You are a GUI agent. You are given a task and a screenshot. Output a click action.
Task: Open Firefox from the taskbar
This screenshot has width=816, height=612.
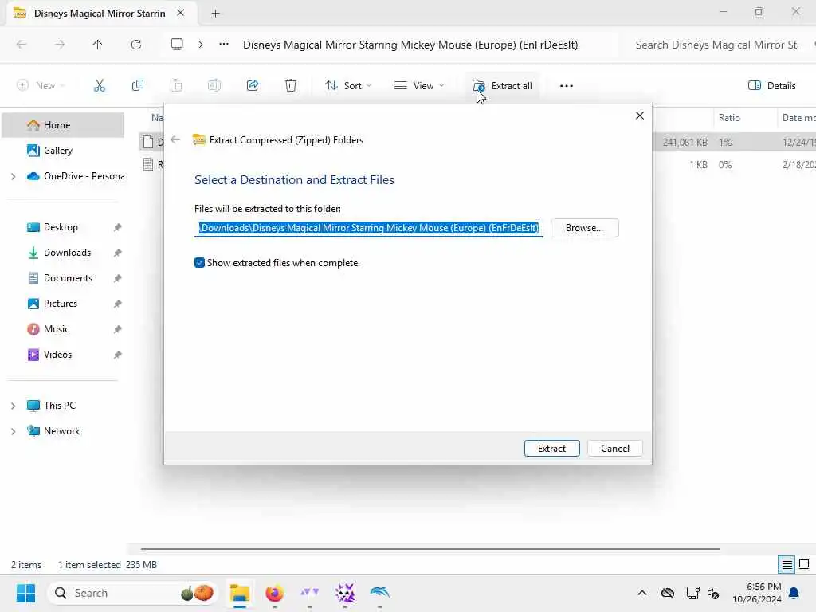click(274, 593)
